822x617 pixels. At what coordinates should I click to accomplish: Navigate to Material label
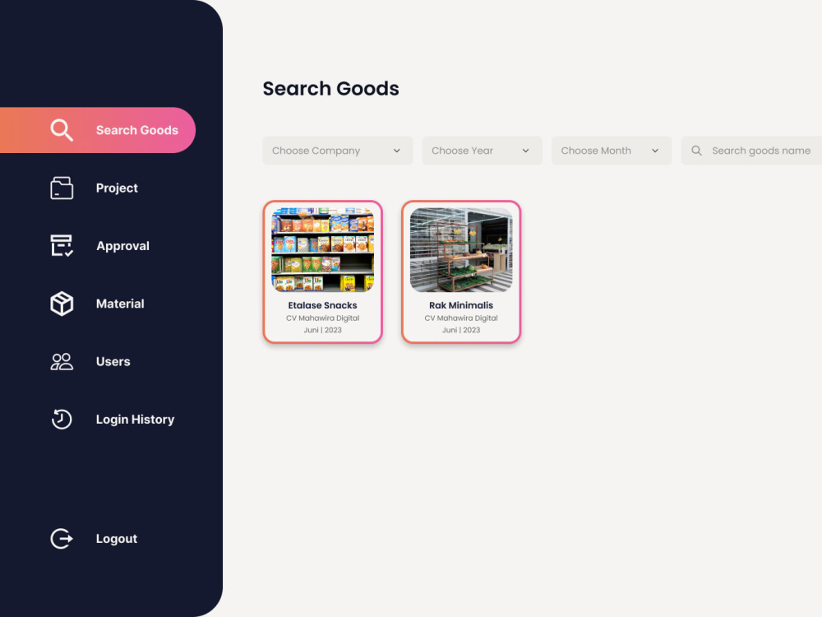[x=120, y=304]
